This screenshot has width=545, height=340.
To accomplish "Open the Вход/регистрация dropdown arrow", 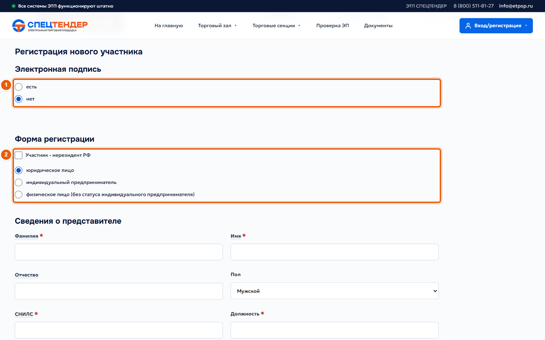I will tap(526, 26).
